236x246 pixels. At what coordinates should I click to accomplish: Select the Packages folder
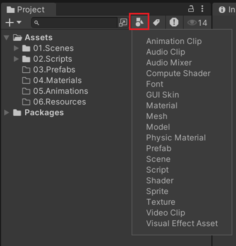44,113
